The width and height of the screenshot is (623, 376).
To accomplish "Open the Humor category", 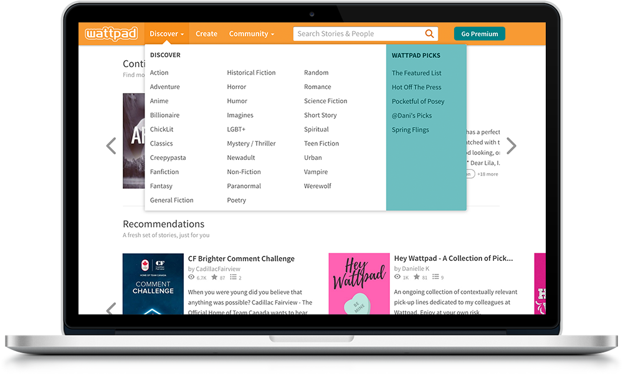I will 237,101.
